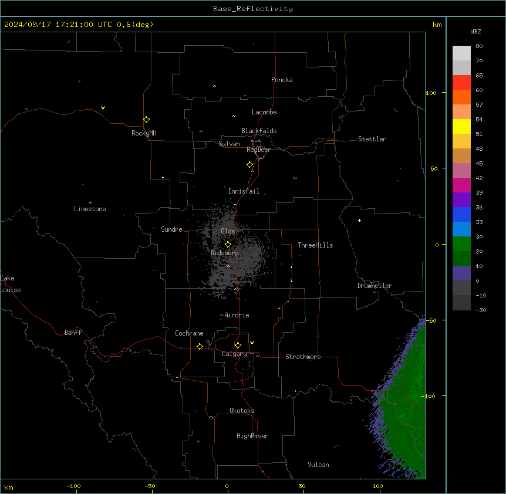The height and width of the screenshot is (494, 506).
Task: Click the -50 tick label on the right axis
Action: tap(431, 320)
